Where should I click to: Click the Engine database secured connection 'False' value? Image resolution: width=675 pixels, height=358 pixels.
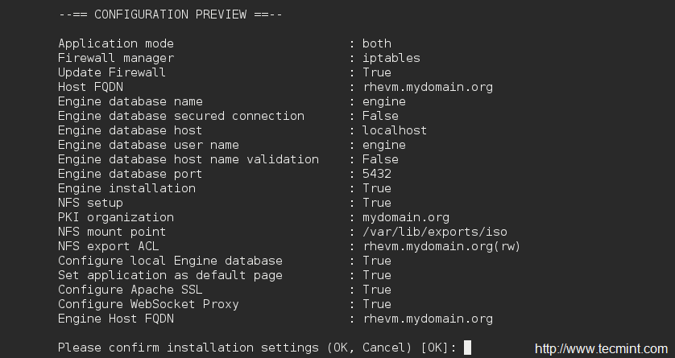click(380, 116)
